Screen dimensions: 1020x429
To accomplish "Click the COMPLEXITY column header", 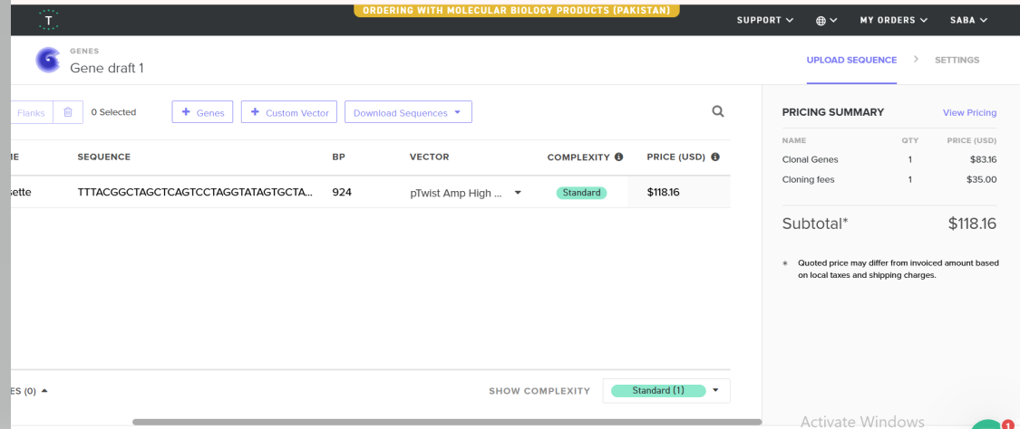I will [579, 157].
